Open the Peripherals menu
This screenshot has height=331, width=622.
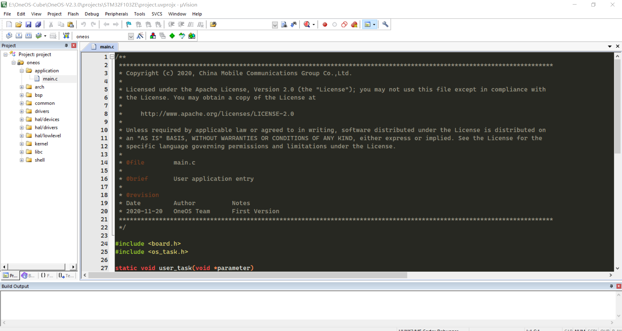pyautogui.click(x=116, y=14)
